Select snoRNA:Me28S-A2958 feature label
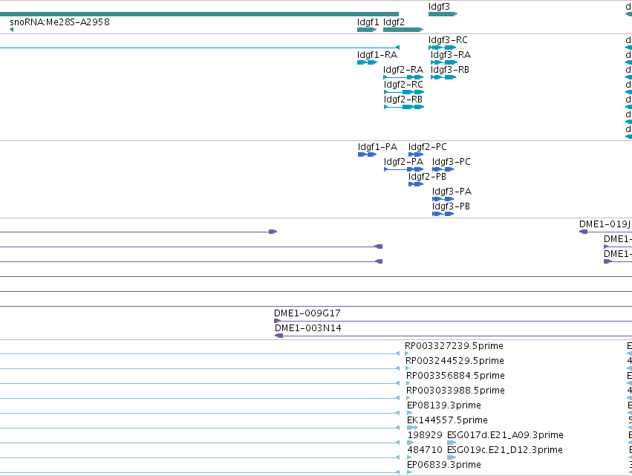 [x=59, y=22]
